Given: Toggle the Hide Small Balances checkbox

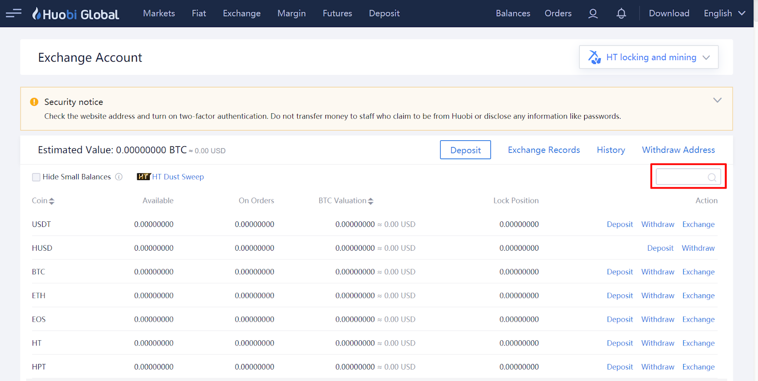Looking at the screenshot, I should [x=36, y=177].
